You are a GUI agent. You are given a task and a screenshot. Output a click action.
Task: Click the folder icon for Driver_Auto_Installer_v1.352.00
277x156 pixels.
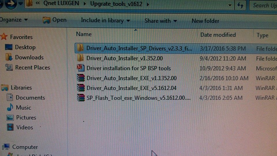click(80, 58)
